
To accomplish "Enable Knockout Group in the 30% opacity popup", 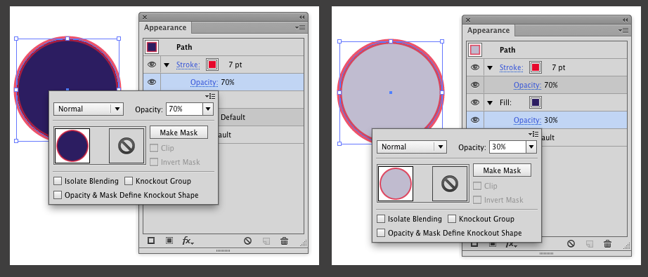I will click(x=452, y=219).
